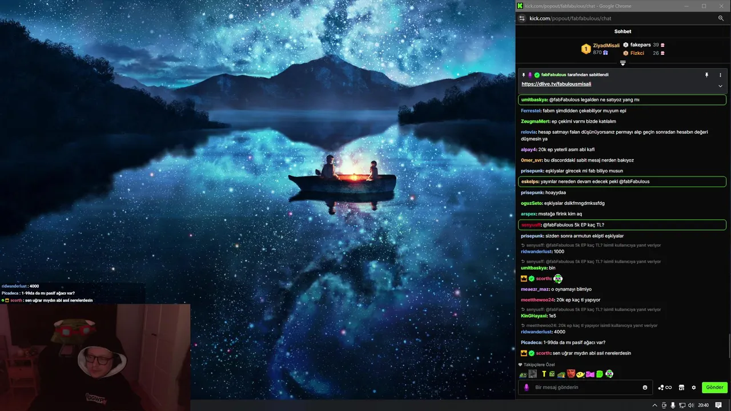This screenshot has width=731, height=411.
Task: Select the round green-and-white emote ending the row
Action: (609, 374)
